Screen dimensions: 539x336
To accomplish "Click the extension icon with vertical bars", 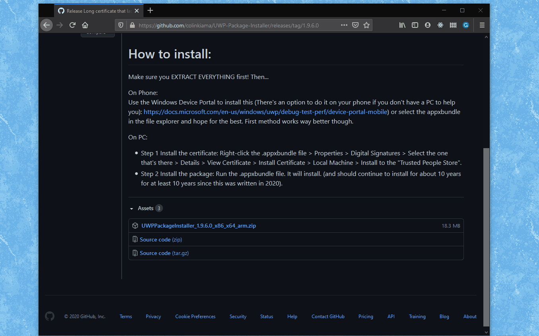I will 453,25.
